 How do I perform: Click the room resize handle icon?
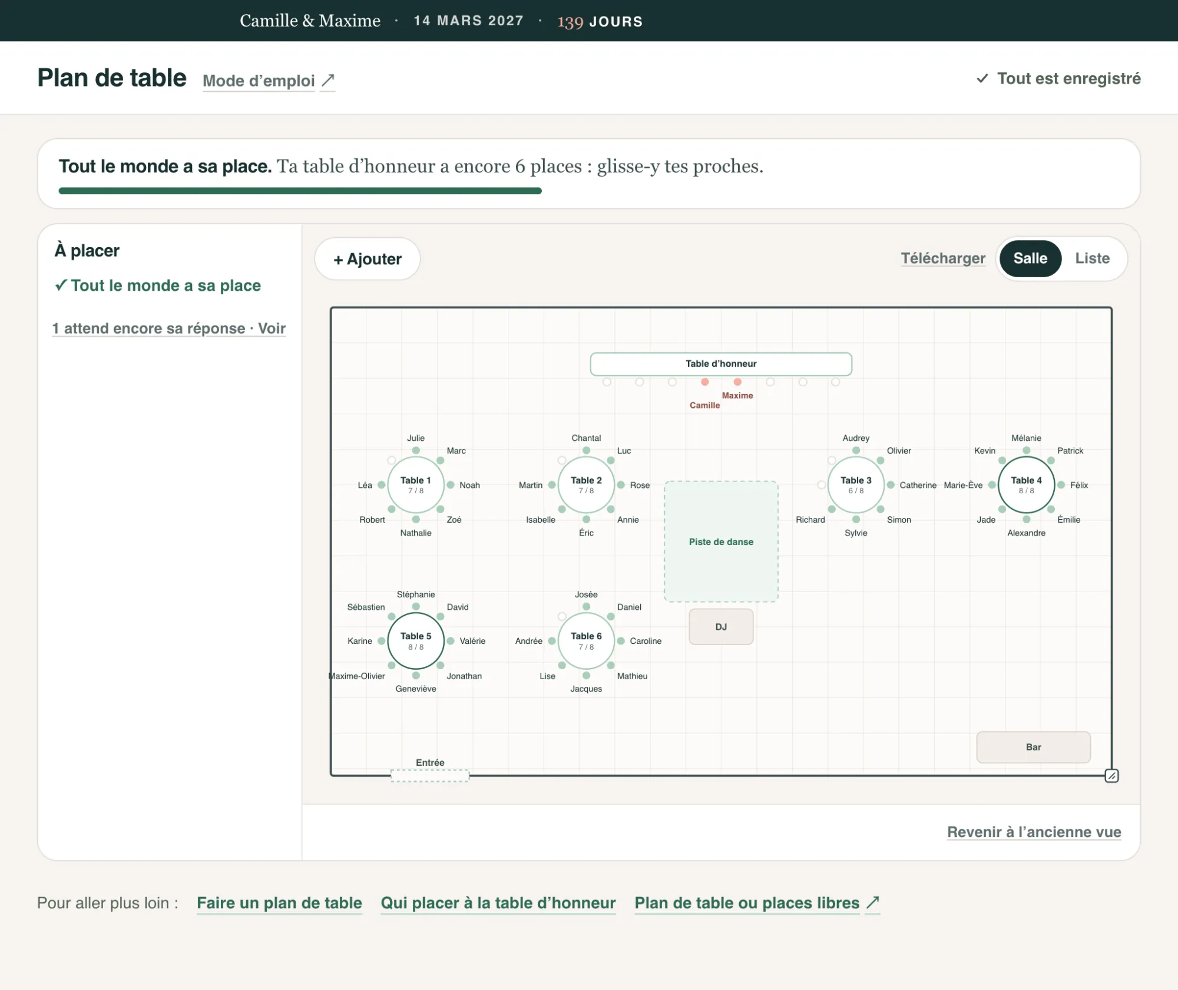click(1111, 776)
